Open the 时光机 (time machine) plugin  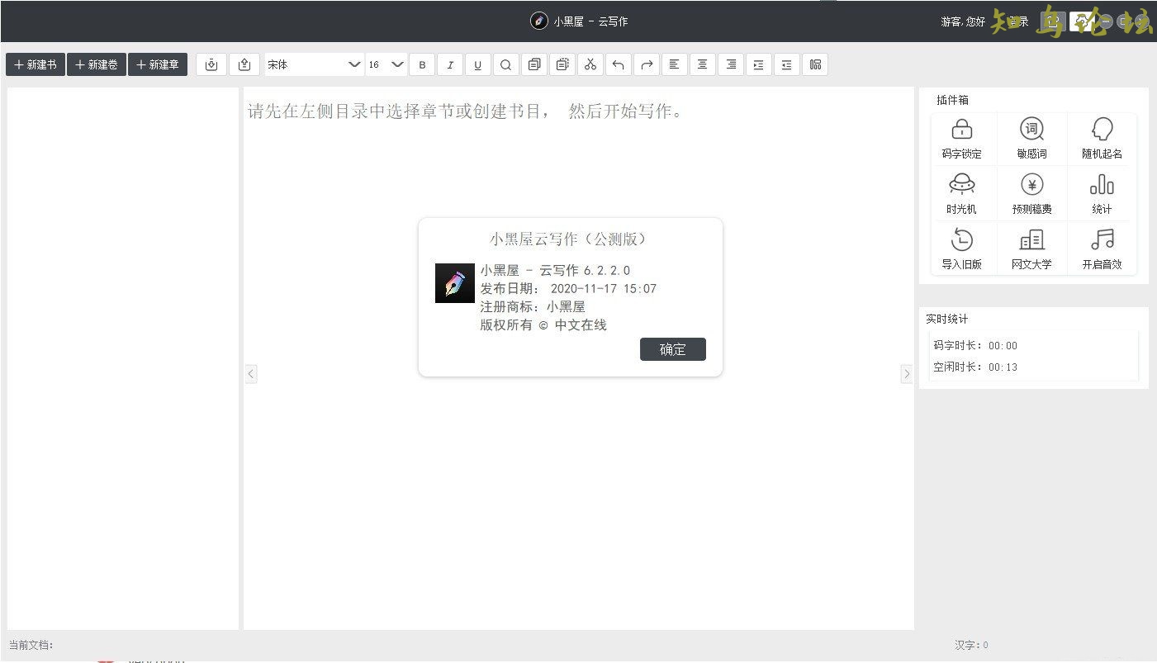pos(962,194)
